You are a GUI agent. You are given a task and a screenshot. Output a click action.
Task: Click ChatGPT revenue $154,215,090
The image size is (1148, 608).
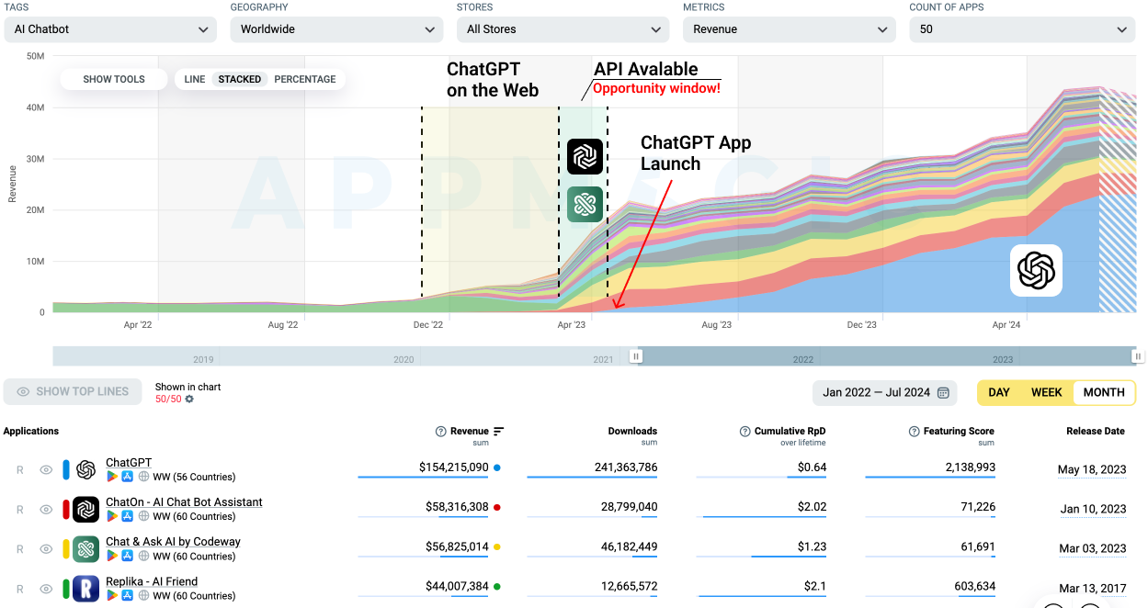point(454,467)
